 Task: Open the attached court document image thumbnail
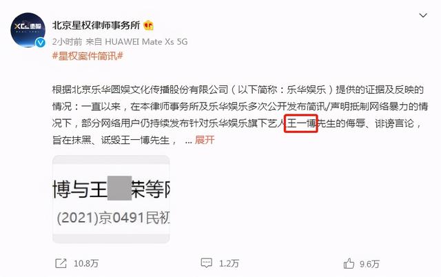point(111,199)
